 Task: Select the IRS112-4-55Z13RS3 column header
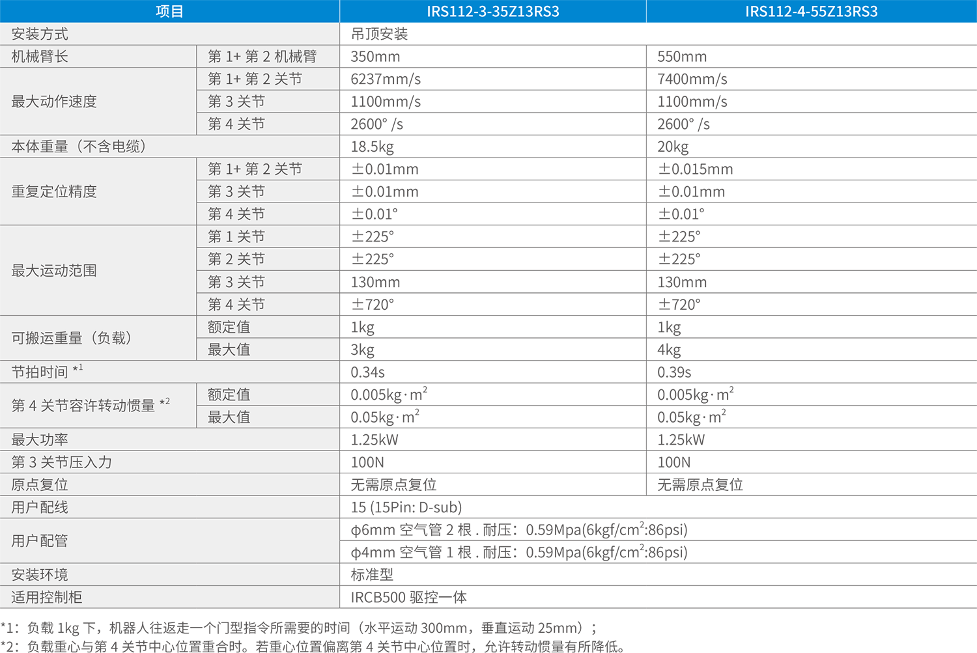(812, 11)
